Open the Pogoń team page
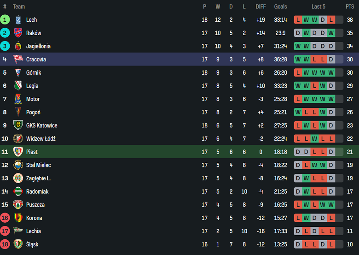The width and height of the screenshot is (359, 255). (33, 112)
